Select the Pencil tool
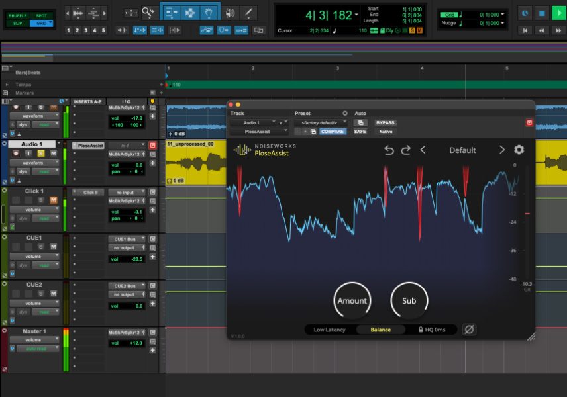Image resolution: width=567 pixels, height=397 pixels. coord(248,13)
